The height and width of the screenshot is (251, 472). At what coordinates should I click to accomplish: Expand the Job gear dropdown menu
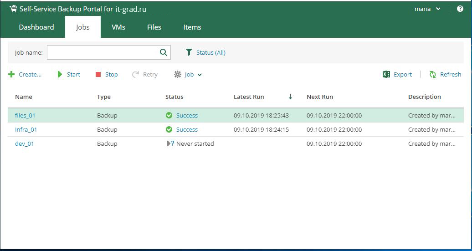click(x=188, y=75)
